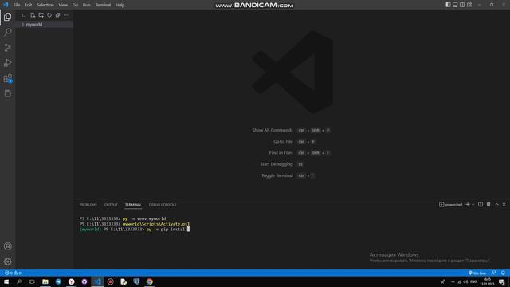This screenshot has height=287, width=510.
Task: Split the terminal
Action: point(481,204)
